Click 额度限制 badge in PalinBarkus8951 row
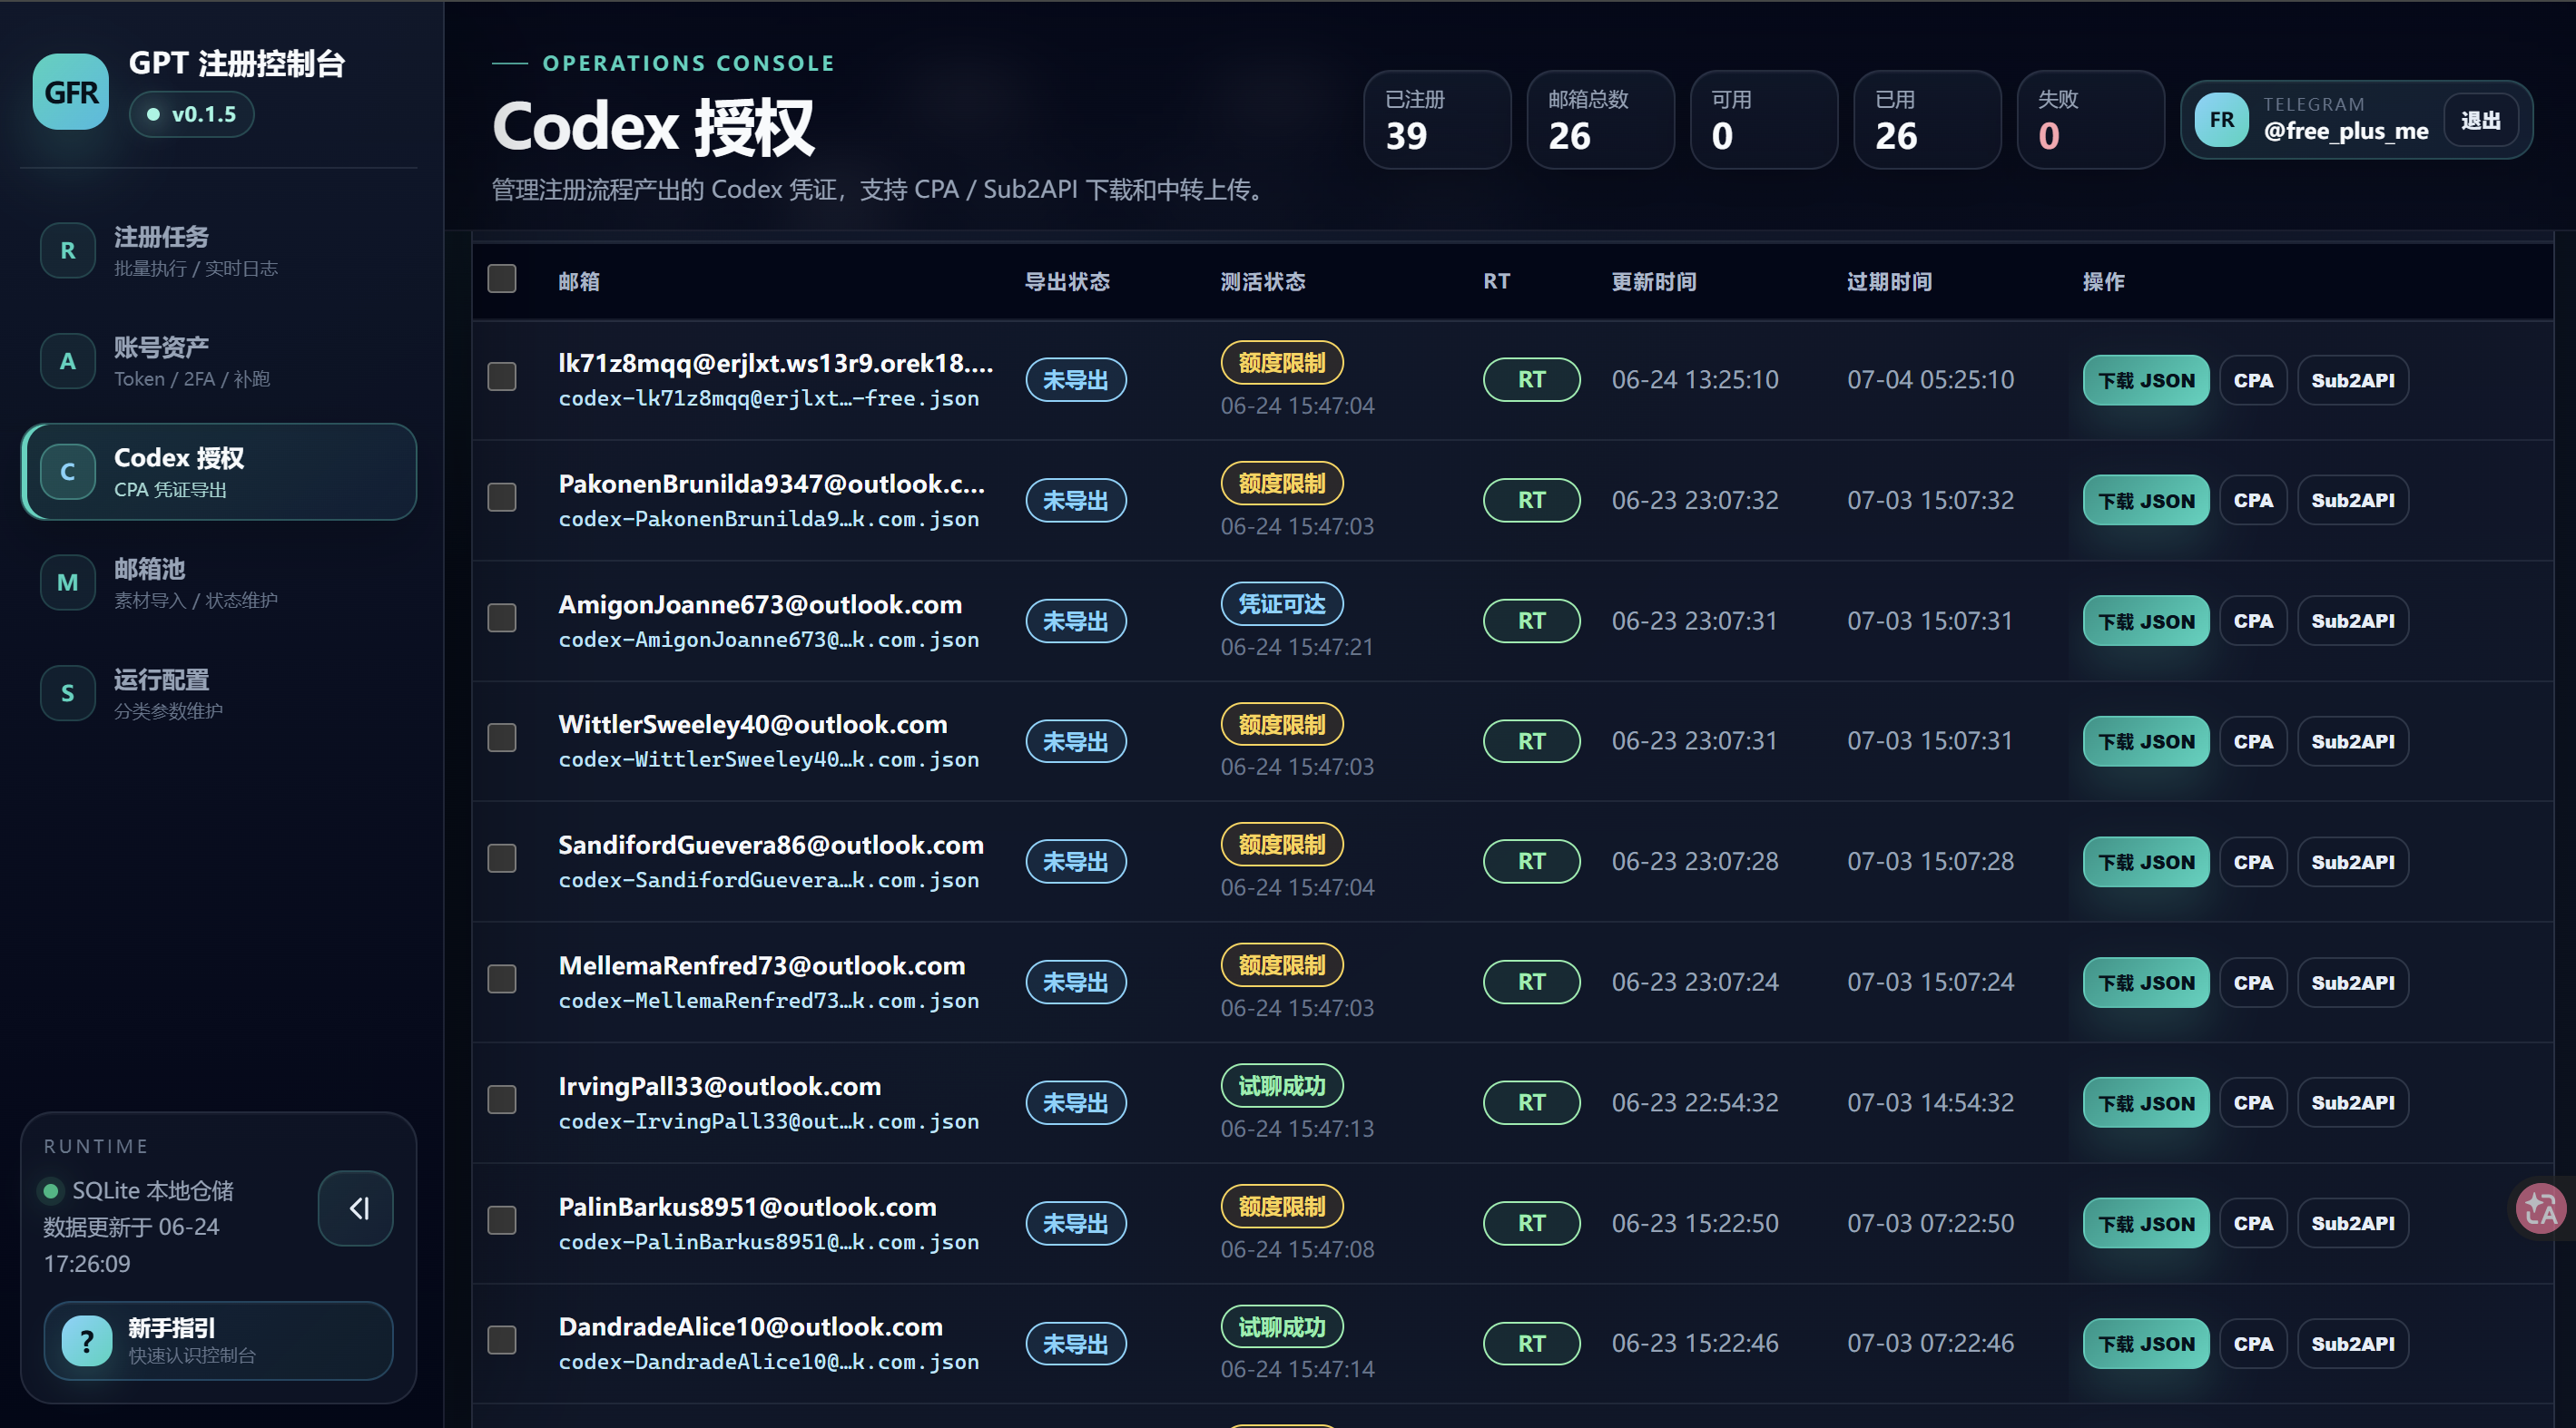Screen dimensions: 2576x1428 [1281, 1208]
